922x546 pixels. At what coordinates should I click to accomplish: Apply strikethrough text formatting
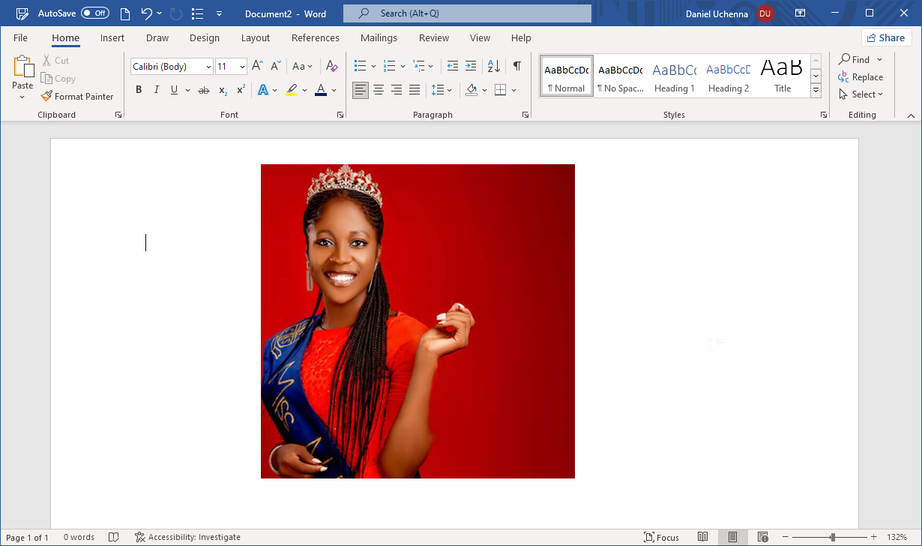tap(203, 90)
